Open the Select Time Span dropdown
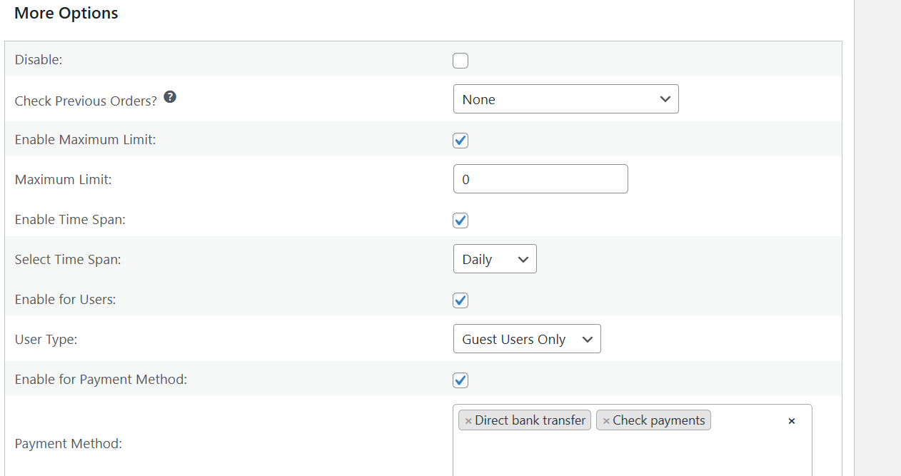 tap(495, 258)
